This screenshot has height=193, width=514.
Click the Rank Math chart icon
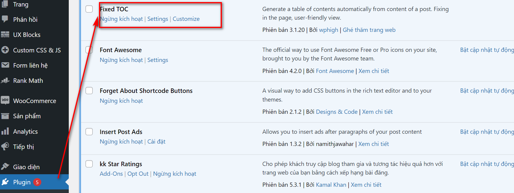(5, 80)
